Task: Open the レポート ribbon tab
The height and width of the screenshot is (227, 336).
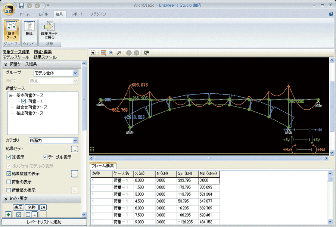Action: click(77, 14)
